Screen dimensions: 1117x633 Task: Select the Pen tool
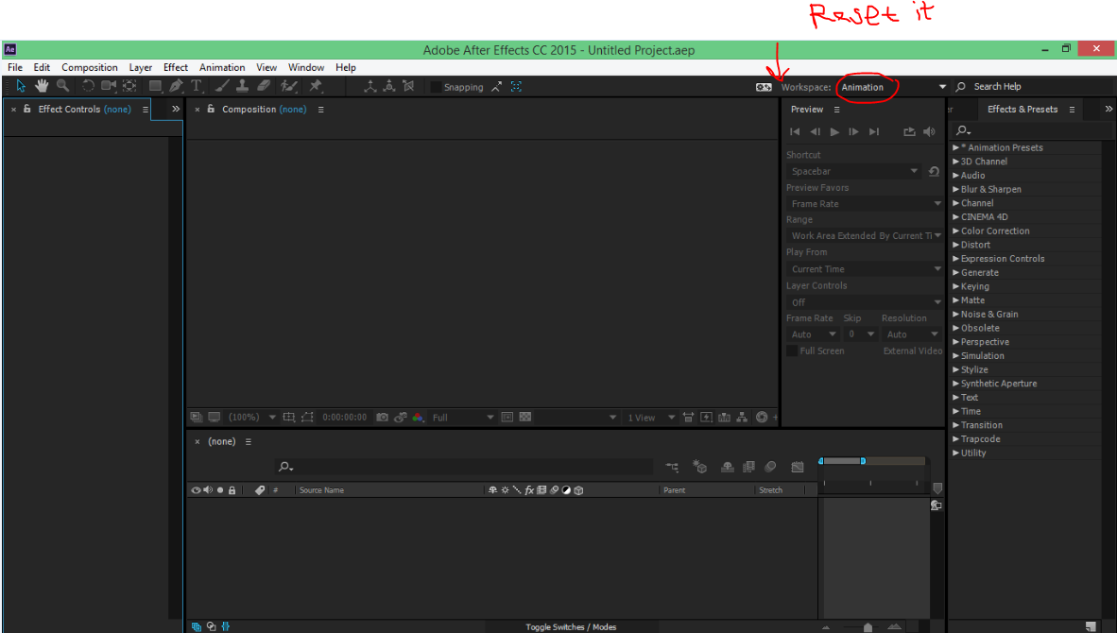pyautogui.click(x=176, y=86)
